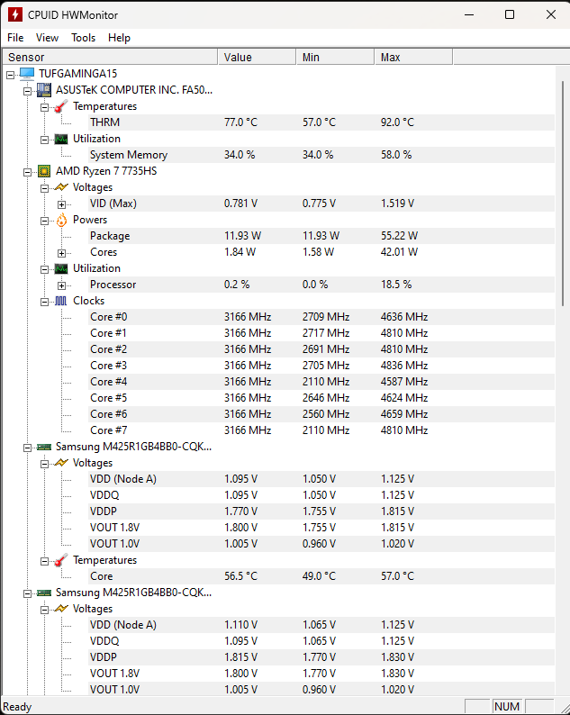Image resolution: width=570 pixels, height=715 pixels.
Task: Click the 1.519 V max VID value
Action: (397, 204)
